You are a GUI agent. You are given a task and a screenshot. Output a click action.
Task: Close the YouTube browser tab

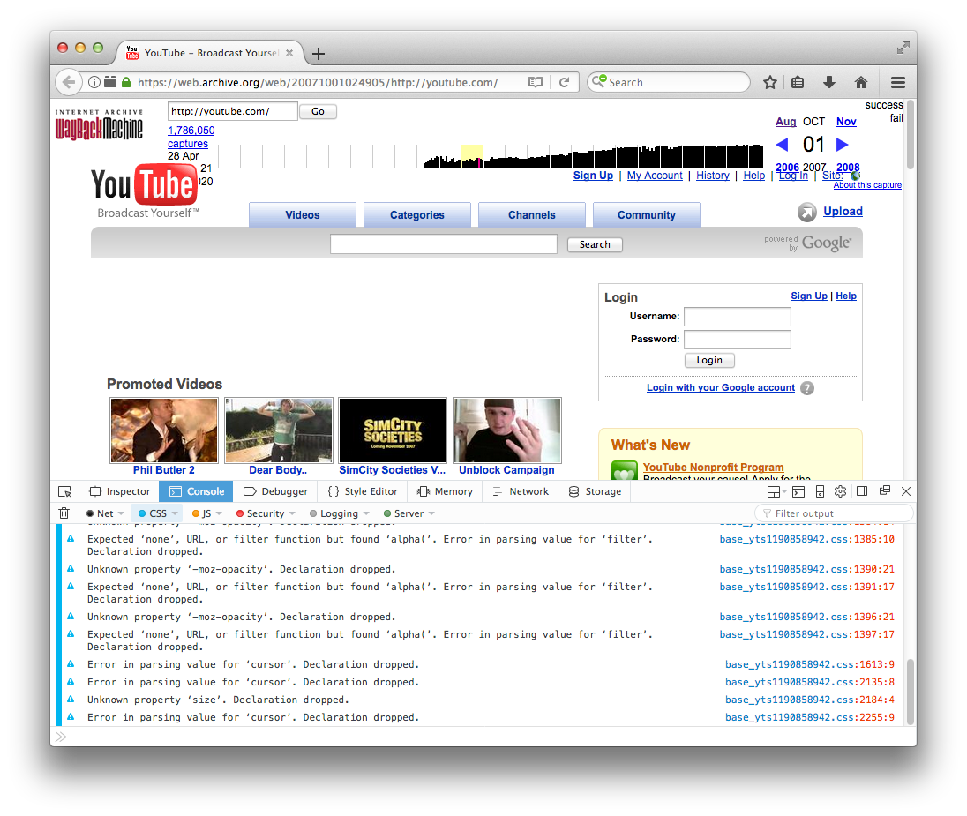click(x=289, y=53)
